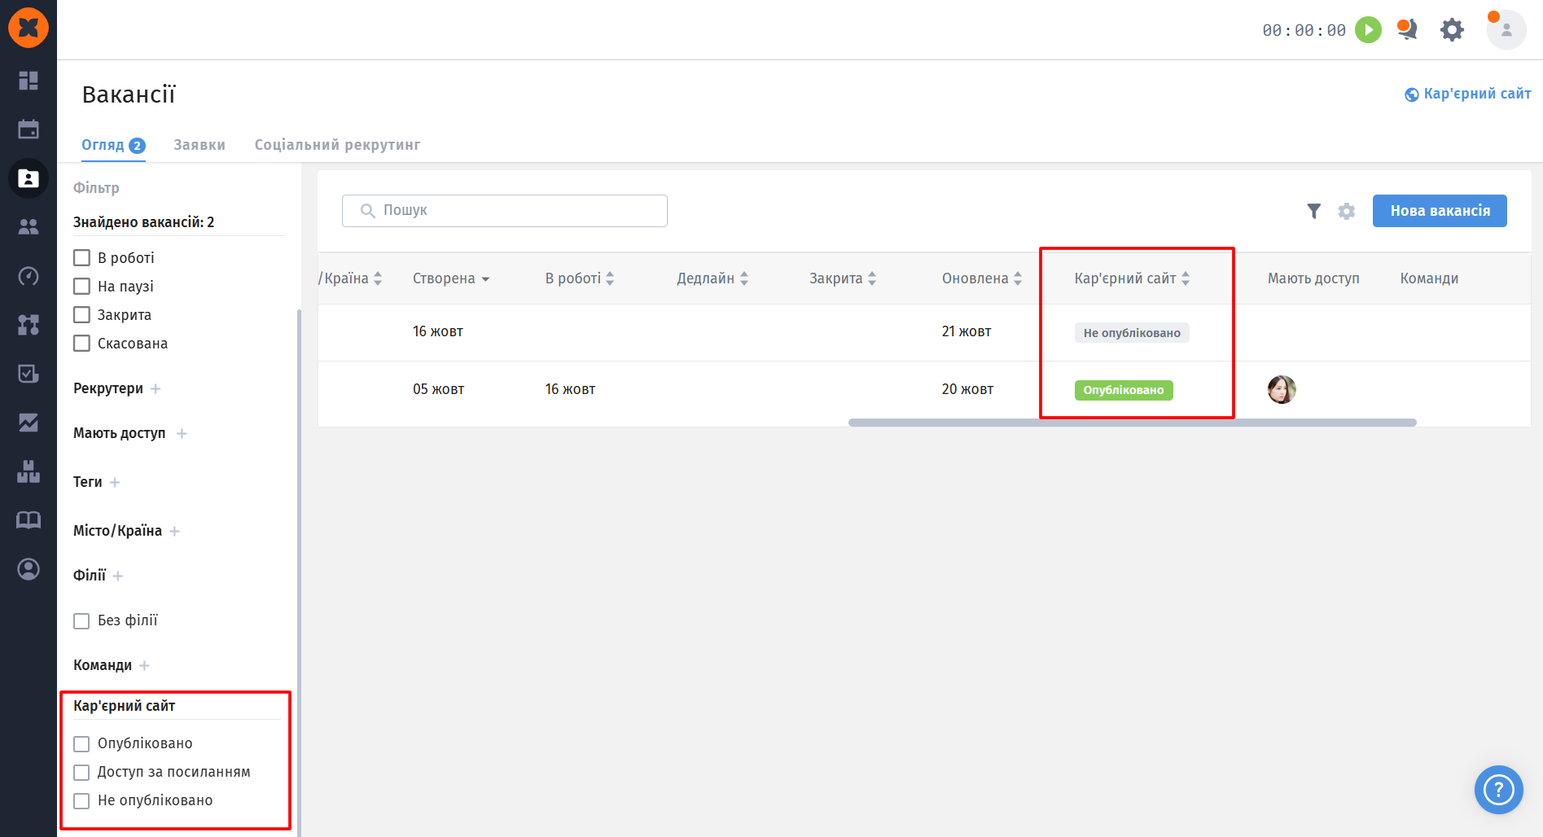
Task: Check the 'Закрита' filter checkbox
Action: click(81, 315)
